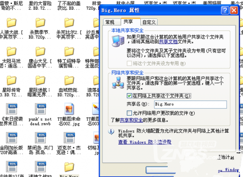Select the 特工绍特导演剪辑 folder icon
This screenshot has width=243, height=177.
pos(69,51)
